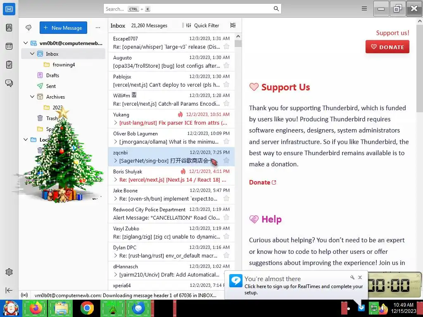
Task: Open the Santa start button
Action: coord(11,308)
